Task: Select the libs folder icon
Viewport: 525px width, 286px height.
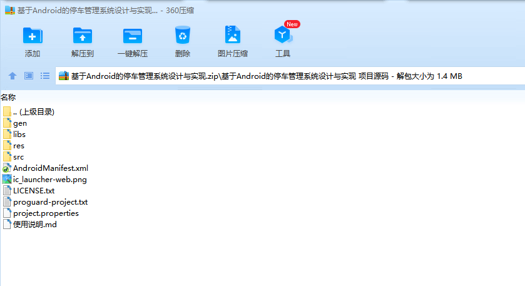Action: click(7, 135)
